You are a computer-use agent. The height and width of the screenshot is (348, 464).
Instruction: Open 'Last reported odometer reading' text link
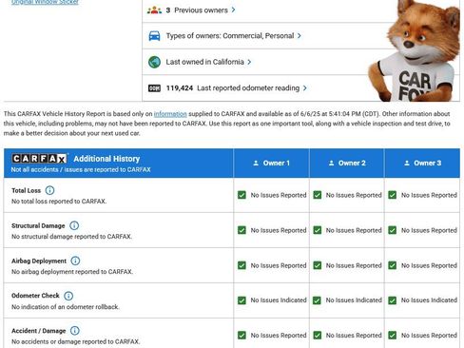(248, 88)
